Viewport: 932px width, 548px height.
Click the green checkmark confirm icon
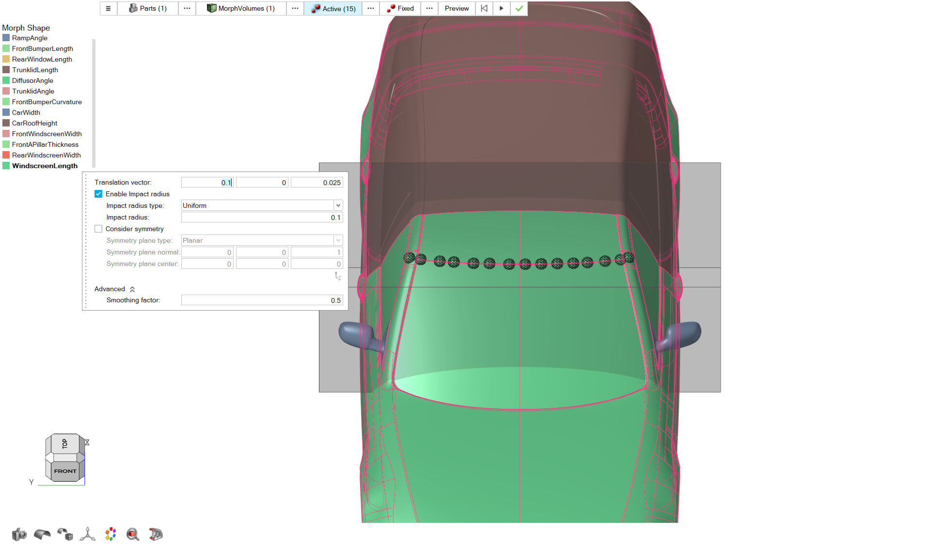[x=519, y=8]
